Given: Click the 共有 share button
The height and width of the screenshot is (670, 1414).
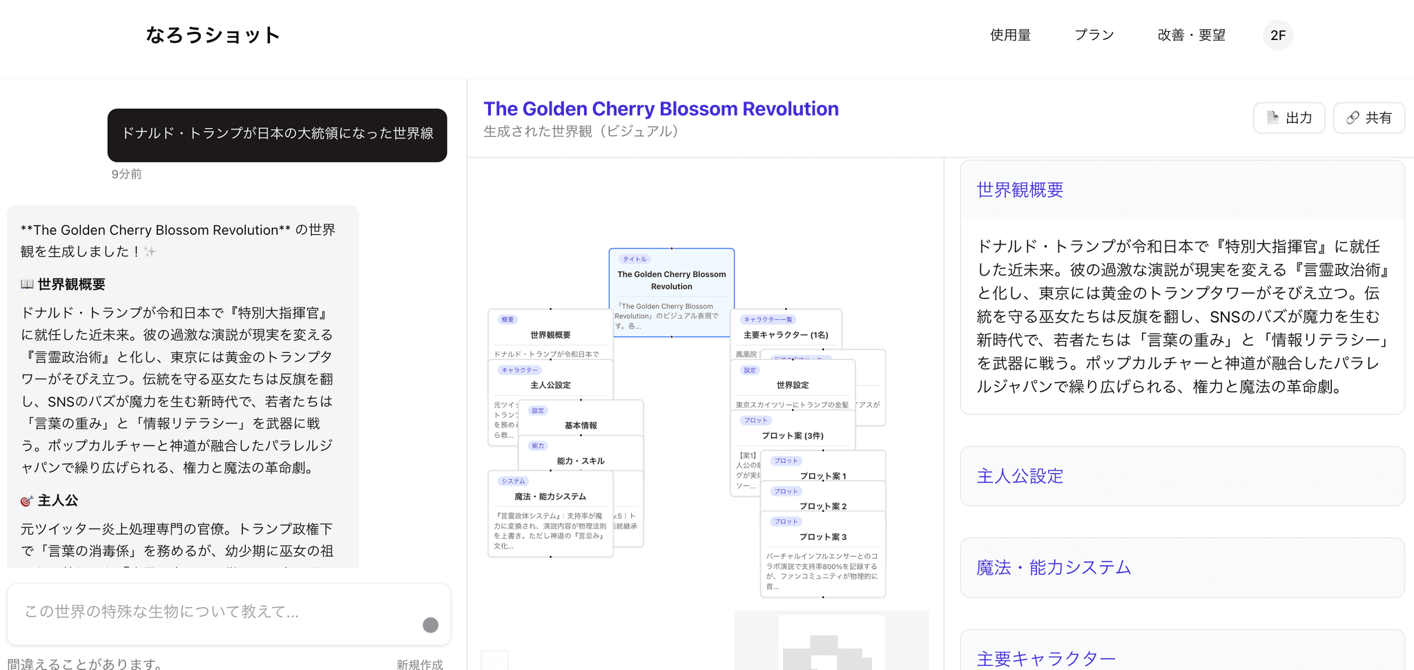Looking at the screenshot, I should coord(1369,118).
